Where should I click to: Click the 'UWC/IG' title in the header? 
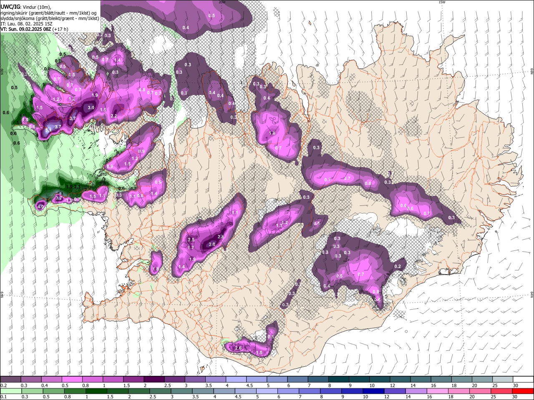click(10, 7)
